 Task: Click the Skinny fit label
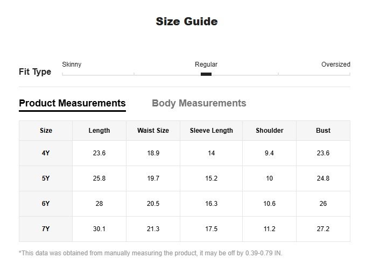point(72,65)
